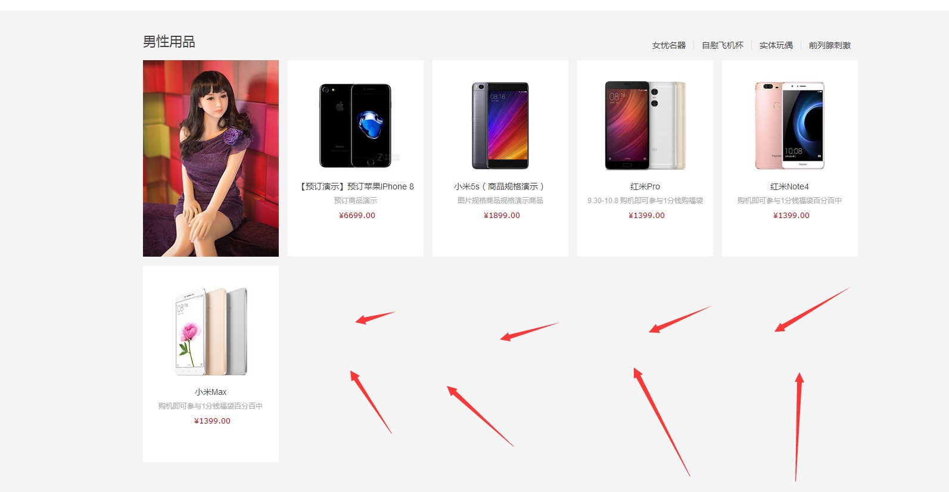Click the ¥6699.00 price text
Image resolution: width=949 pixels, height=492 pixels.
click(x=357, y=216)
